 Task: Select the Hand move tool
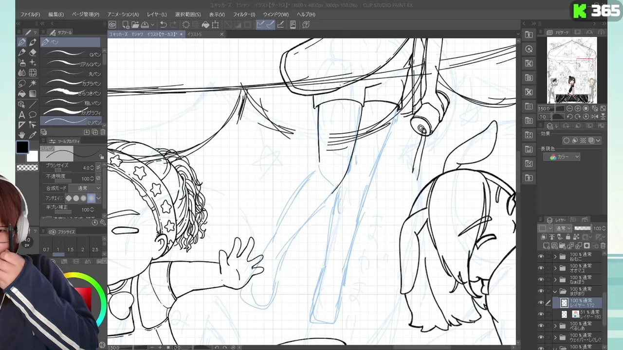point(22,135)
